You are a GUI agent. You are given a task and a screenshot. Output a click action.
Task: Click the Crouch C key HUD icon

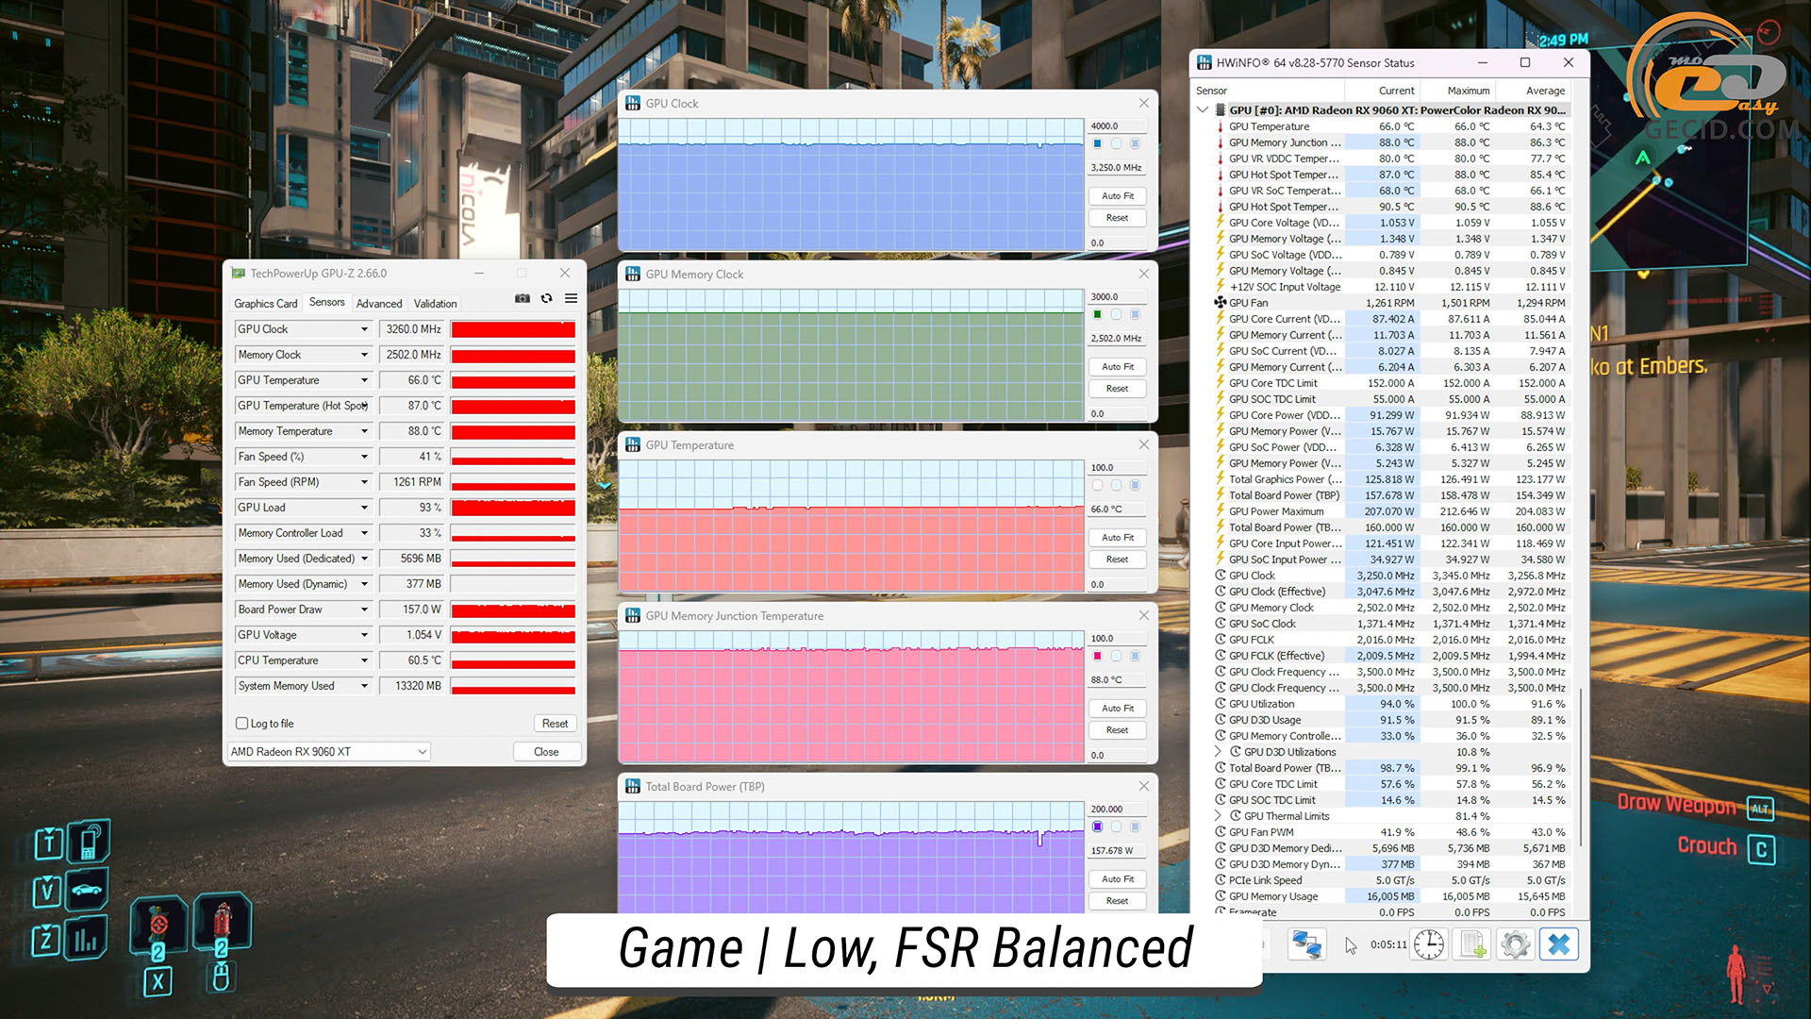pyautogui.click(x=1761, y=849)
